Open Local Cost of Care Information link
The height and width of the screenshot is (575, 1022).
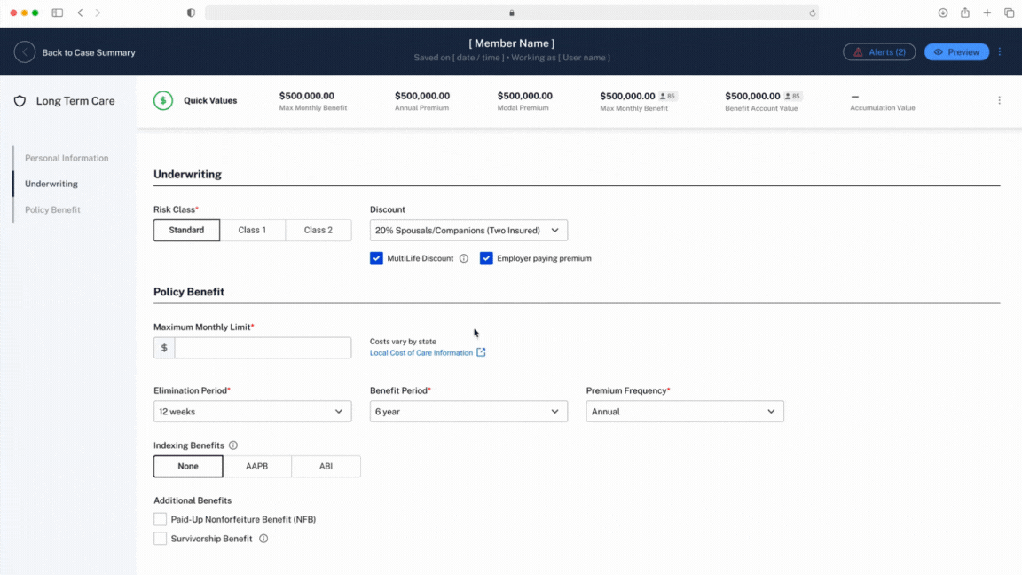click(x=421, y=352)
